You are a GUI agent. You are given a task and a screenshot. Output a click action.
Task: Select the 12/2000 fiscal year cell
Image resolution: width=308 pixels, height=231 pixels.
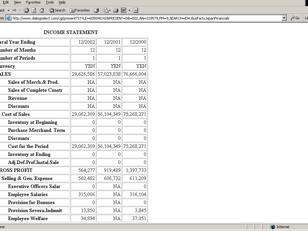[x=134, y=42]
